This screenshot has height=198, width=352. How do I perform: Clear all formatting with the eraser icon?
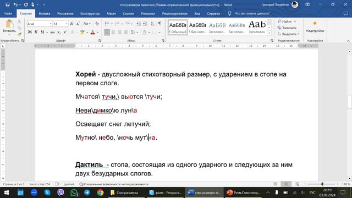pyautogui.click(x=97, y=24)
